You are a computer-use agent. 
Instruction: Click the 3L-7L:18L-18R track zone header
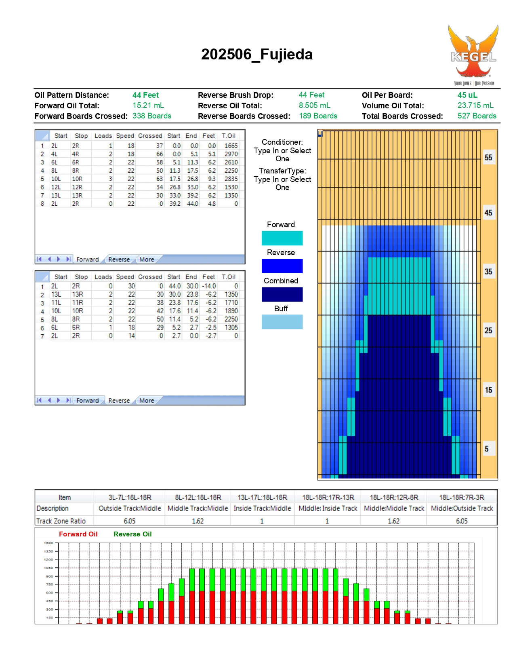click(x=130, y=497)
